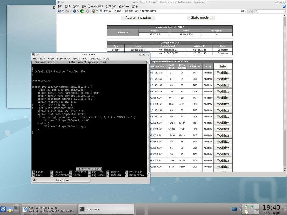Click Modifica for the first port 21 TCP rule

223,73
